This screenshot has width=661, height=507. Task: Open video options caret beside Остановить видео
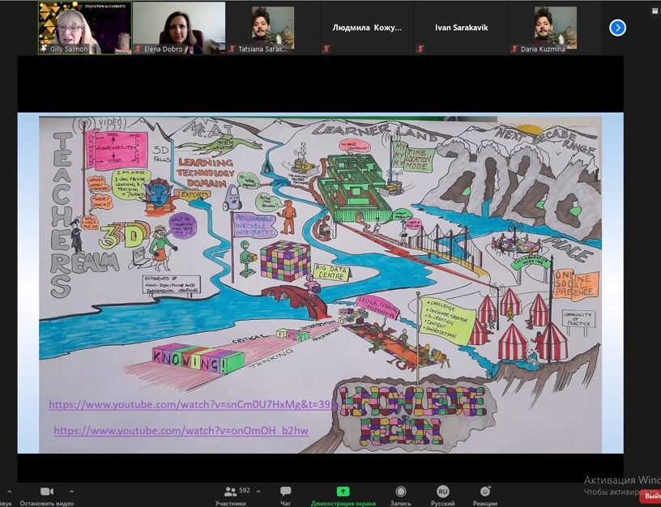pos(71,492)
